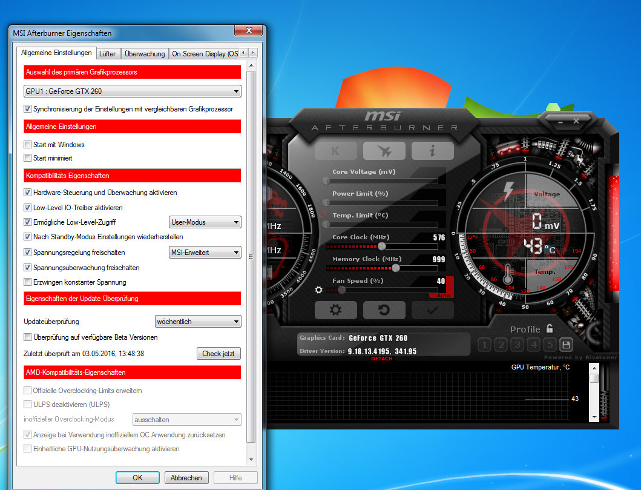Screen dimensions: 641x490
Task: Minimize the MSI Afterburner skin window
Action: [560, 122]
